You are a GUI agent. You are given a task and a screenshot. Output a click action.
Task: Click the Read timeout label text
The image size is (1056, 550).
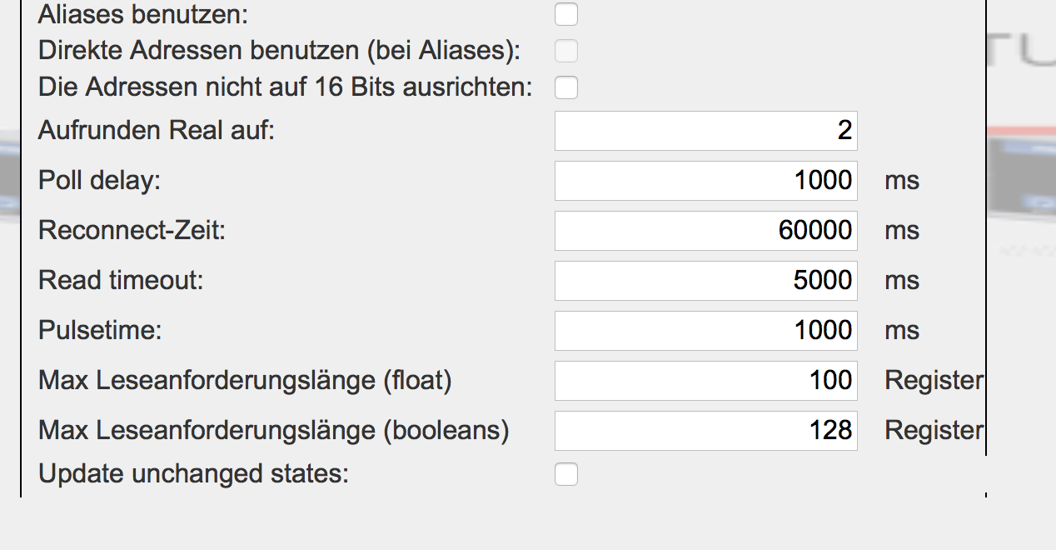click(x=121, y=281)
